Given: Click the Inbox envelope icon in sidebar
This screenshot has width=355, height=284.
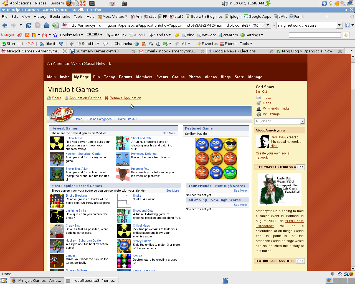Looking at the screenshot, I should point(259,98).
